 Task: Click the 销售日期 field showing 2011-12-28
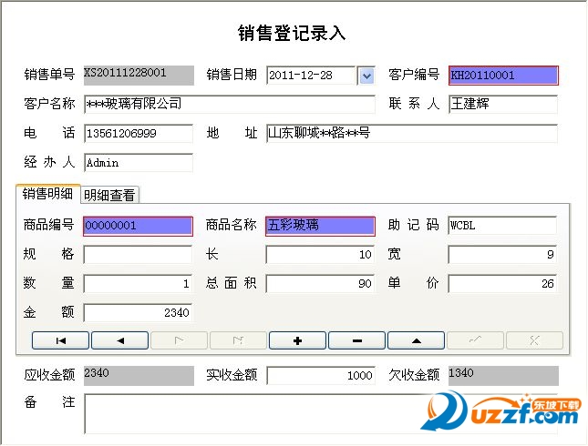(311, 76)
